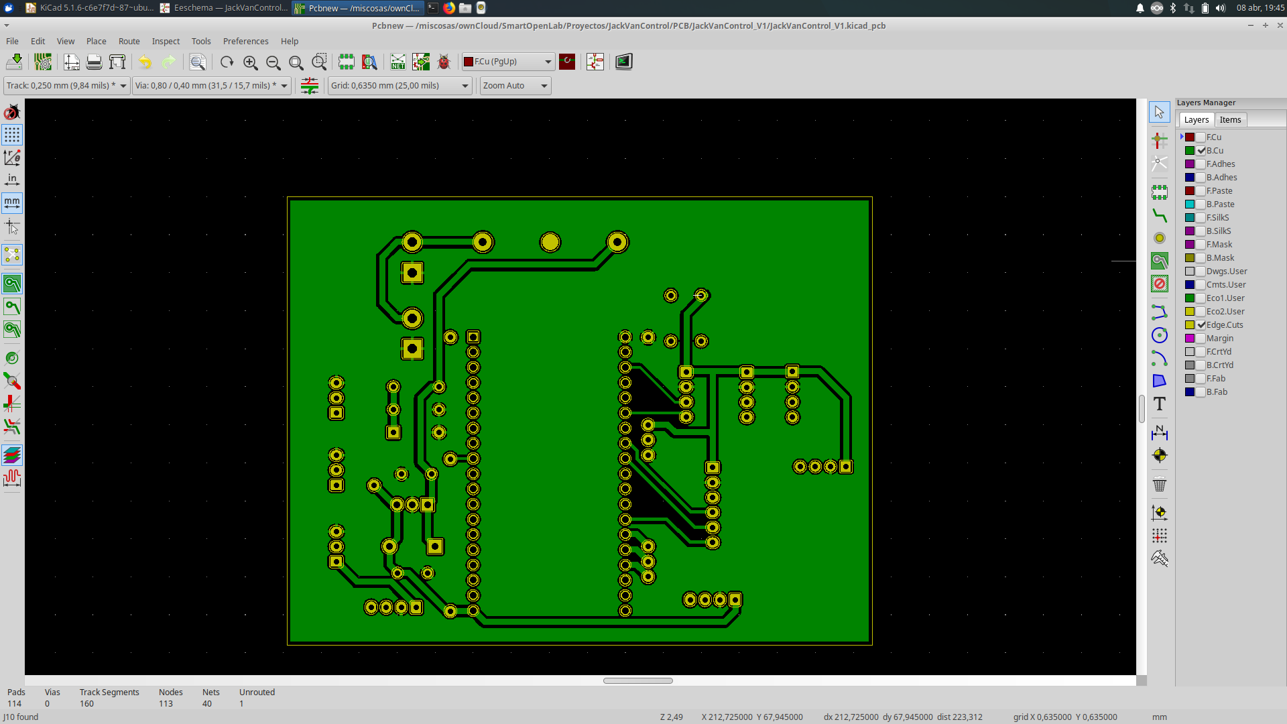Click the F.Paste color swatch
The width and height of the screenshot is (1287, 724).
coord(1190,191)
